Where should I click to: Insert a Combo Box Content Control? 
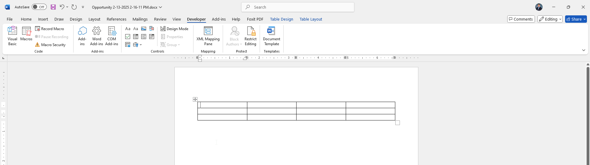(136, 37)
